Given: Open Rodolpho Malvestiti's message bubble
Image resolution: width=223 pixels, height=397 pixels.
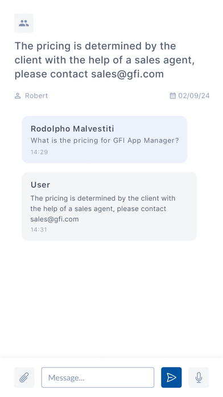Looking at the screenshot, I should tap(104, 140).
